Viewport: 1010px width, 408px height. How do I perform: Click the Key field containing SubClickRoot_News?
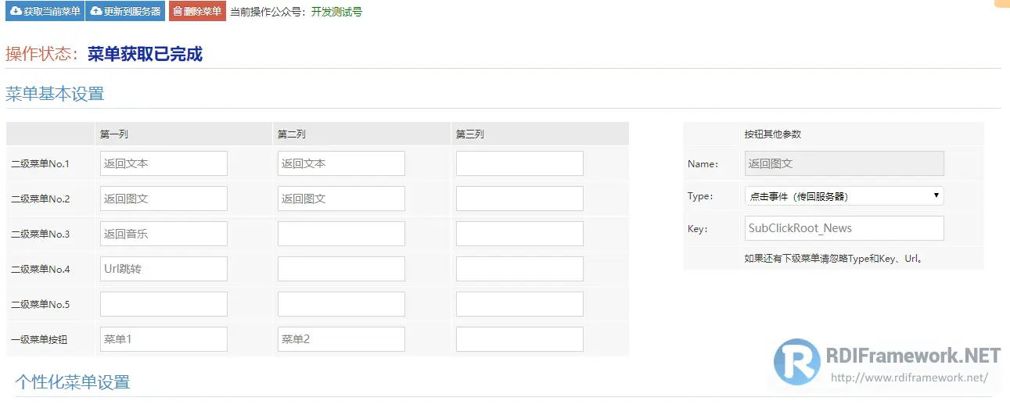pos(844,228)
